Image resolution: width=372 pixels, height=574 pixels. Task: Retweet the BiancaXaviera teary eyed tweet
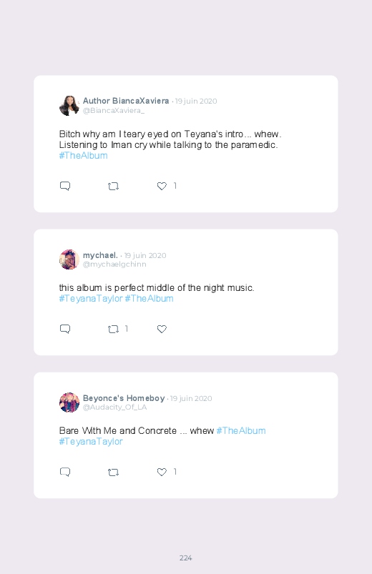113,187
